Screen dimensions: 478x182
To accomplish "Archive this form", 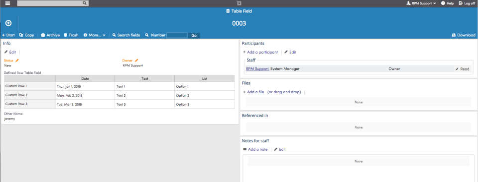I will click(50, 35).
